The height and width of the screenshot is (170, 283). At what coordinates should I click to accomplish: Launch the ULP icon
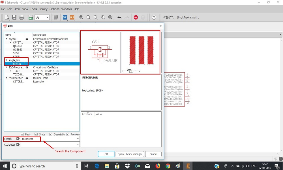pos(72,18)
